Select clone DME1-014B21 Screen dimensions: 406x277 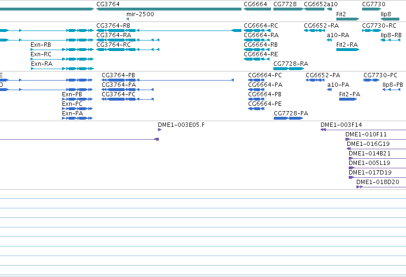coord(377,158)
